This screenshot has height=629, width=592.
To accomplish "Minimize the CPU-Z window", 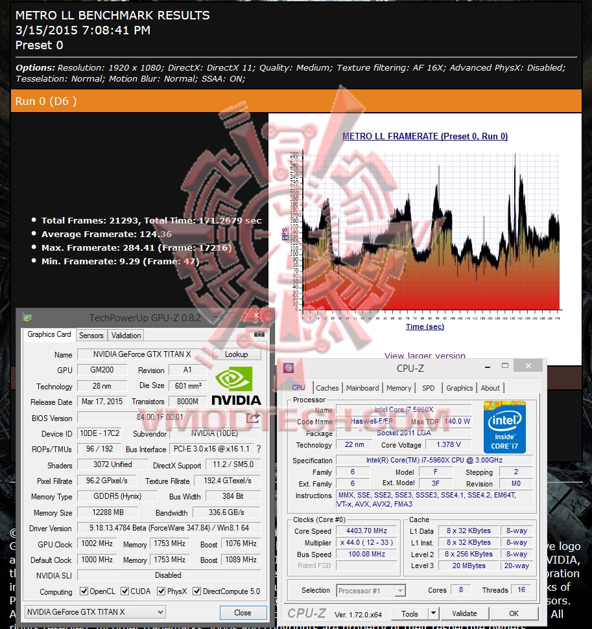I will click(x=487, y=366).
